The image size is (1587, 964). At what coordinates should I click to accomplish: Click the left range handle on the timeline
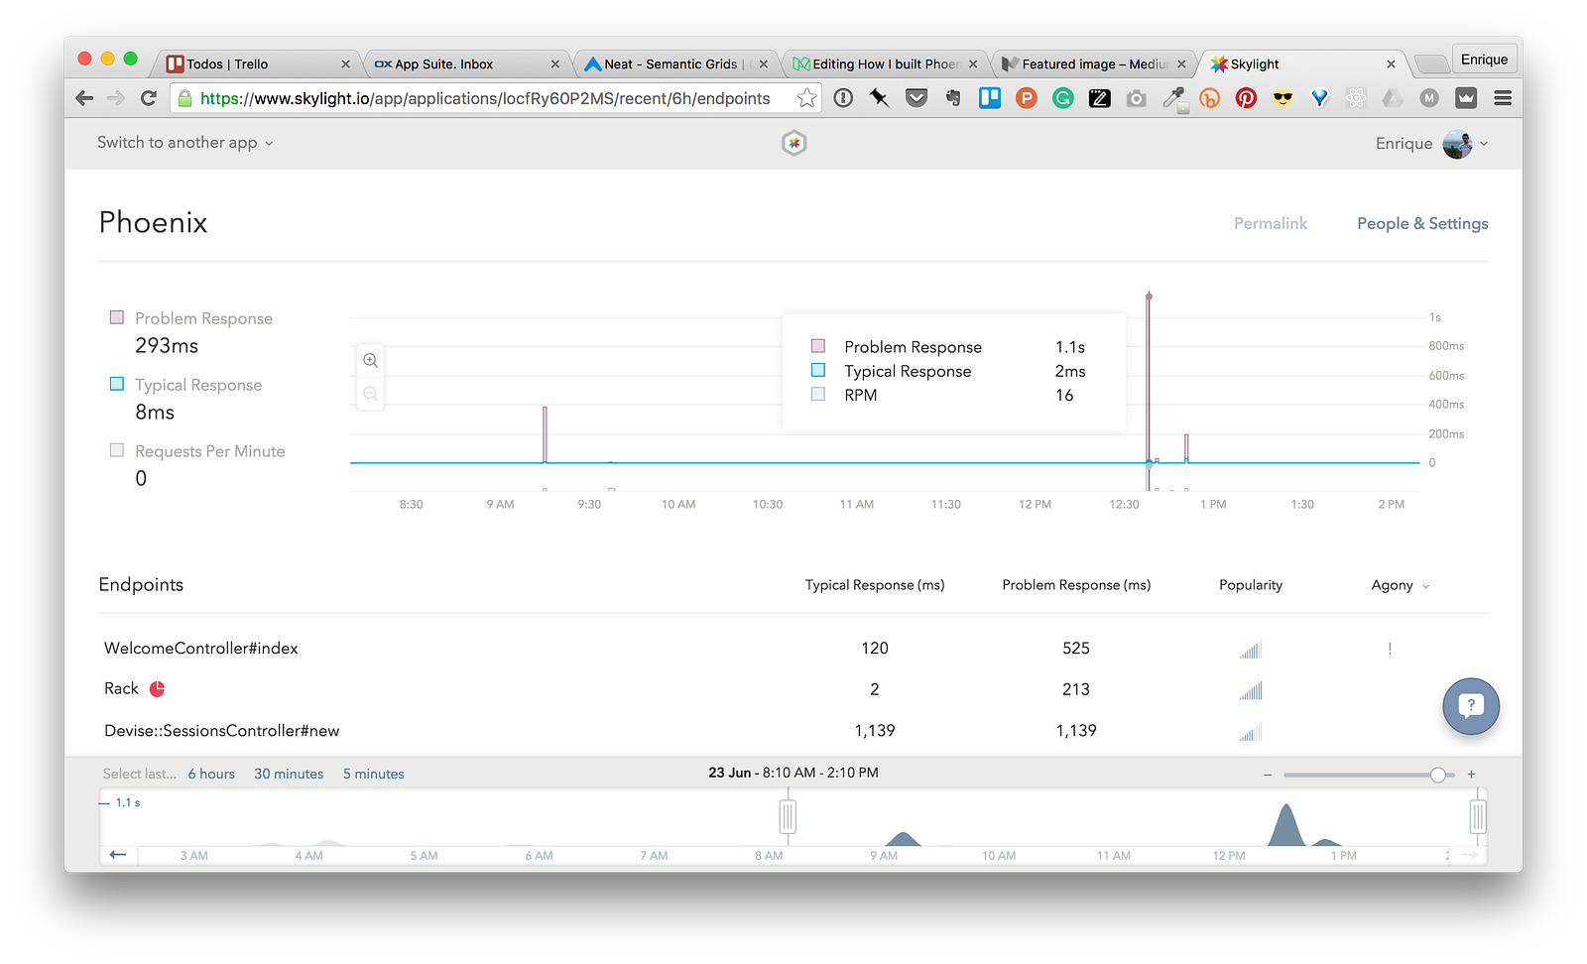788,817
